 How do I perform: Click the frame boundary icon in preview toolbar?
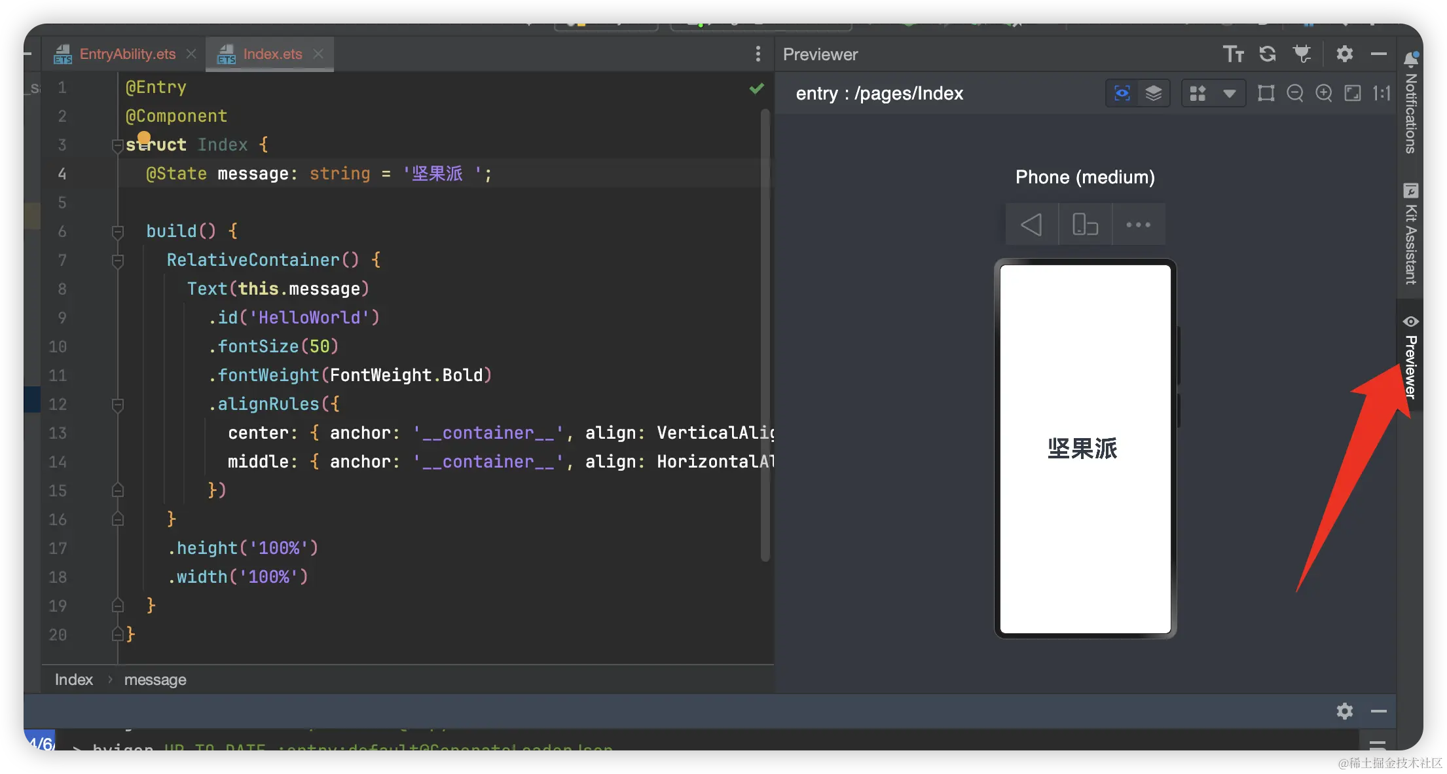(1266, 94)
